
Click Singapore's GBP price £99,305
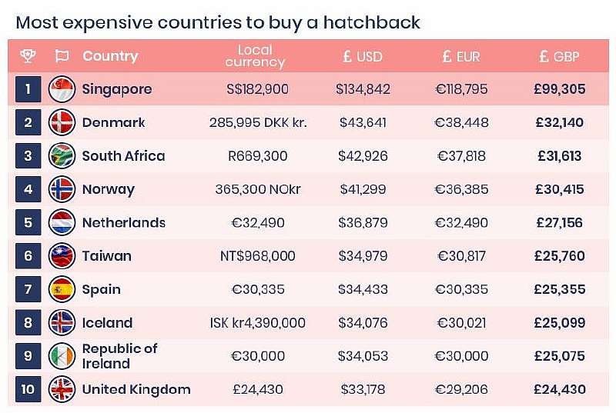(x=559, y=89)
